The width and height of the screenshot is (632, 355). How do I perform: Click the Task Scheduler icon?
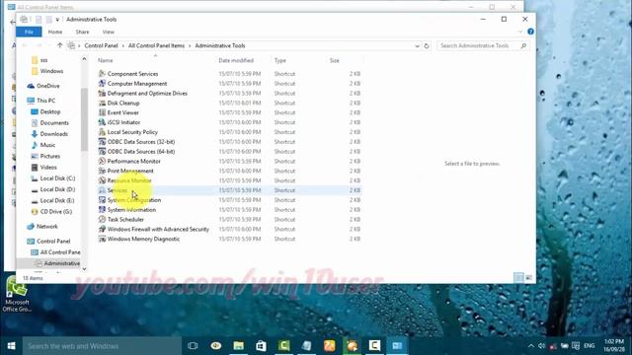(102, 219)
